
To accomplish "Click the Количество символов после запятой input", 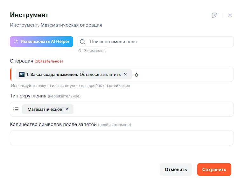I will point(122,138).
